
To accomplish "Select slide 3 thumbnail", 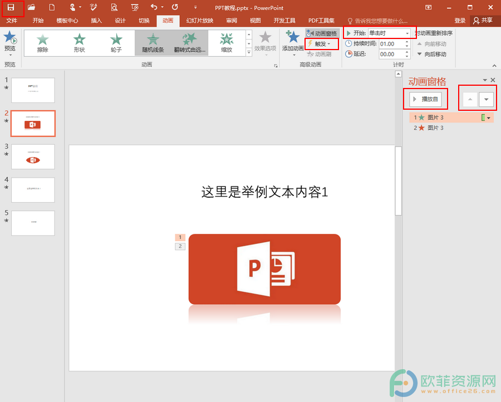I will 33,156.
